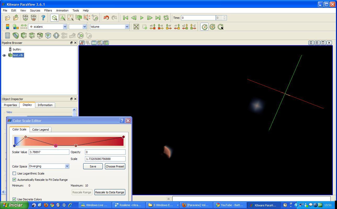
Task: Click the Contour filter icon
Action: [x=16, y=35]
